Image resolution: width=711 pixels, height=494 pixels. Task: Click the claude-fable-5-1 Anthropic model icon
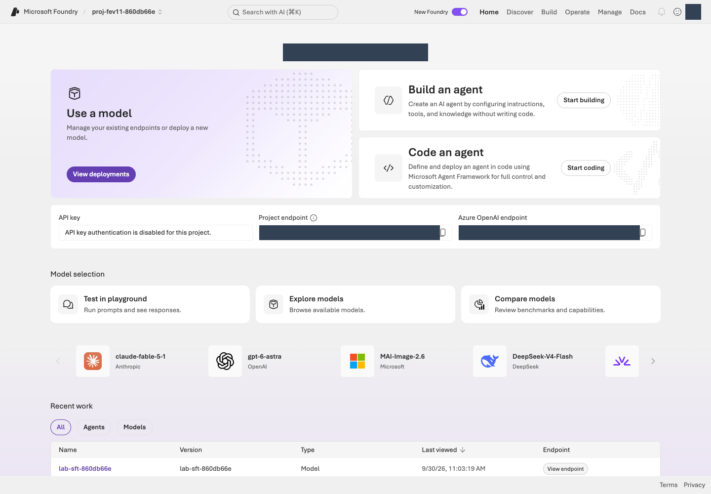pyautogui.click(x=93, y=361)
